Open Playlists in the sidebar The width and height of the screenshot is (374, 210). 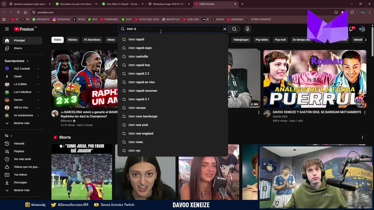[22, 151]
